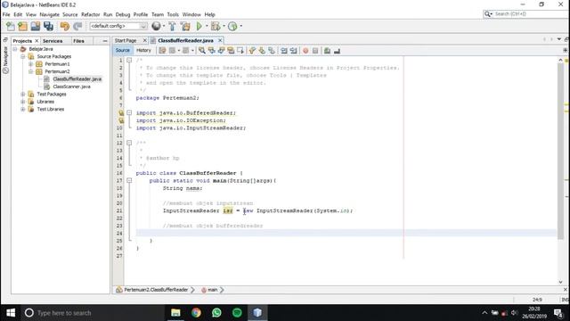
Task: Open the Tools menu
Action: pos(173,14)
